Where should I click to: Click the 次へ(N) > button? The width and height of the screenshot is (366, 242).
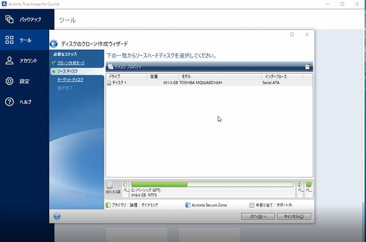pyautogui.click(x=258, y=216)
